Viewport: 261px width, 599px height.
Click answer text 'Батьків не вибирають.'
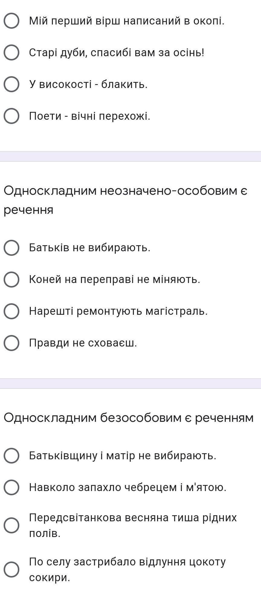pyautogui.click(x=90, y=248)
